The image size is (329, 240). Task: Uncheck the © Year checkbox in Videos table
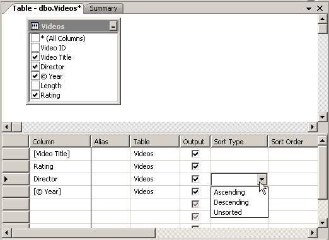35,76
